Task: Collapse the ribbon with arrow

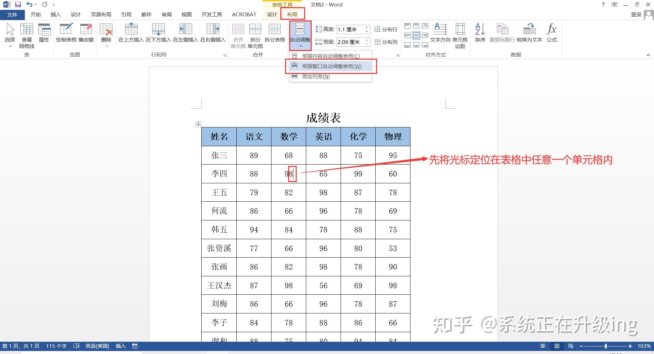Action: click(648, 55)
